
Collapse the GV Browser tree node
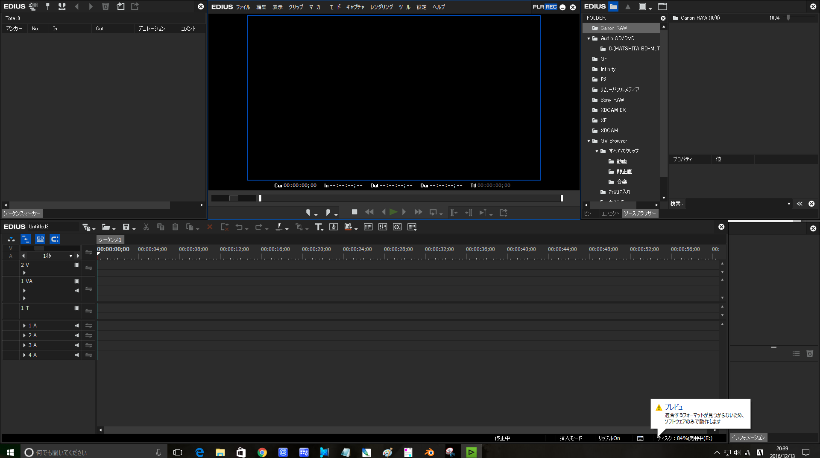[x=589, y=141]
